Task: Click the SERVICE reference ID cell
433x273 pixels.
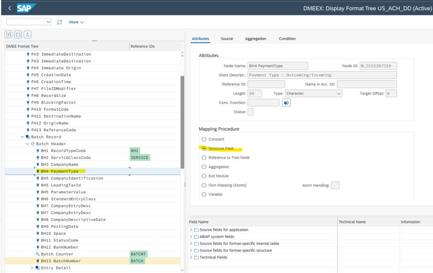Action: pos(140,157)
